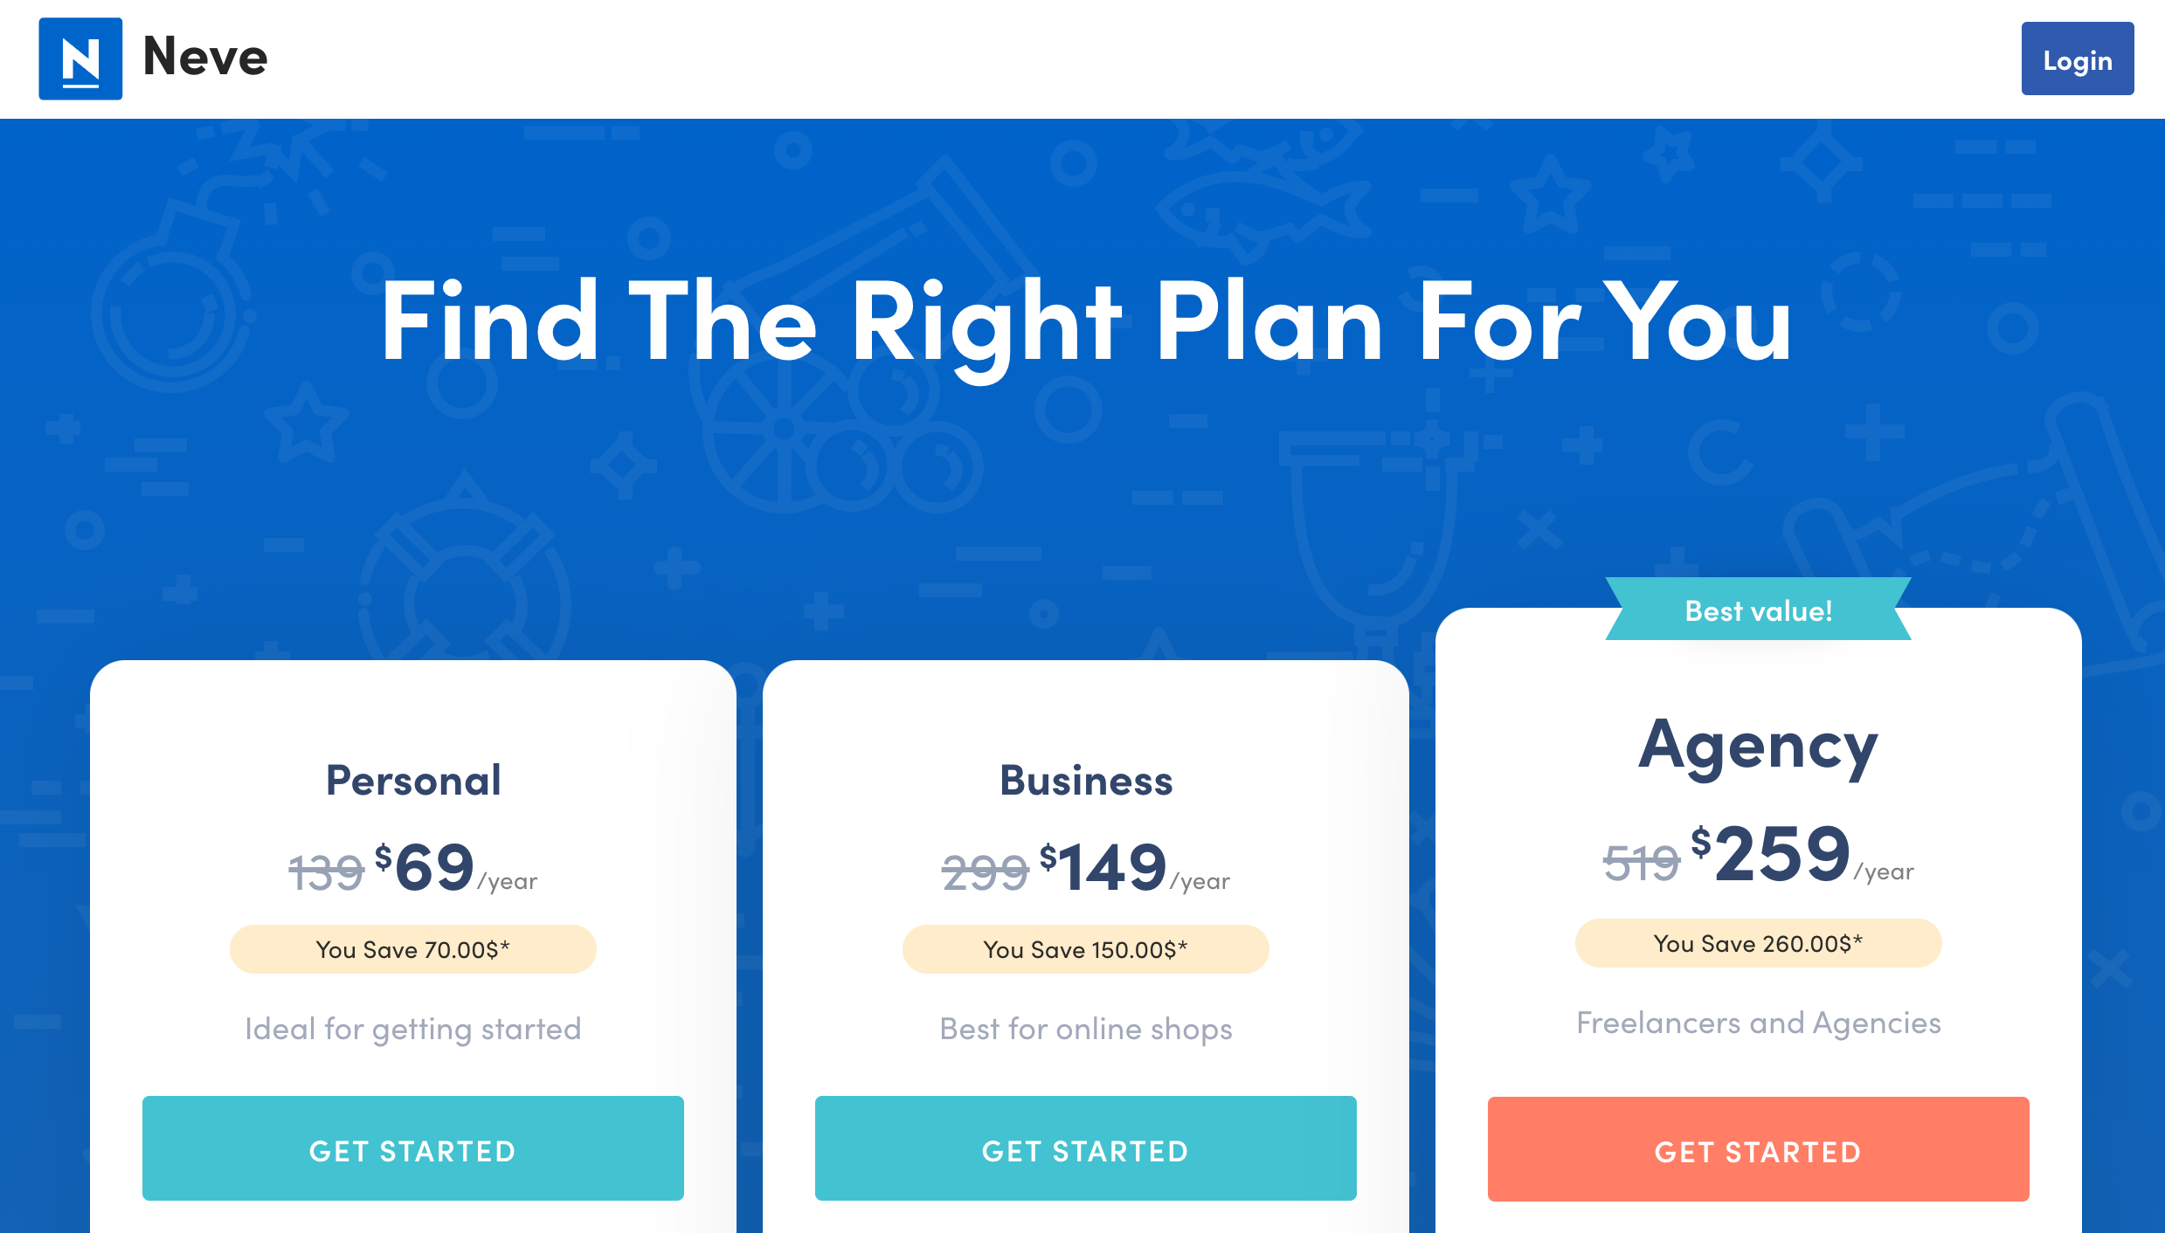Click the $149 per year price
Screen dimensions: 2165x1233
tap(1134, 868)
